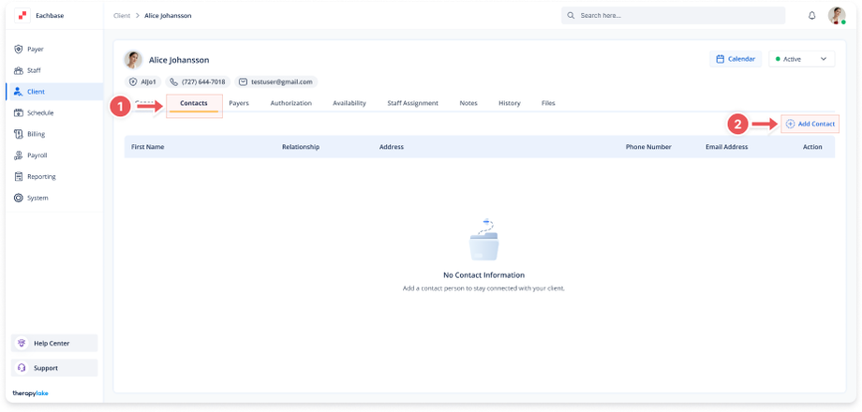Click Alice Johansson breadcrumb text

(x=168, y=15)
